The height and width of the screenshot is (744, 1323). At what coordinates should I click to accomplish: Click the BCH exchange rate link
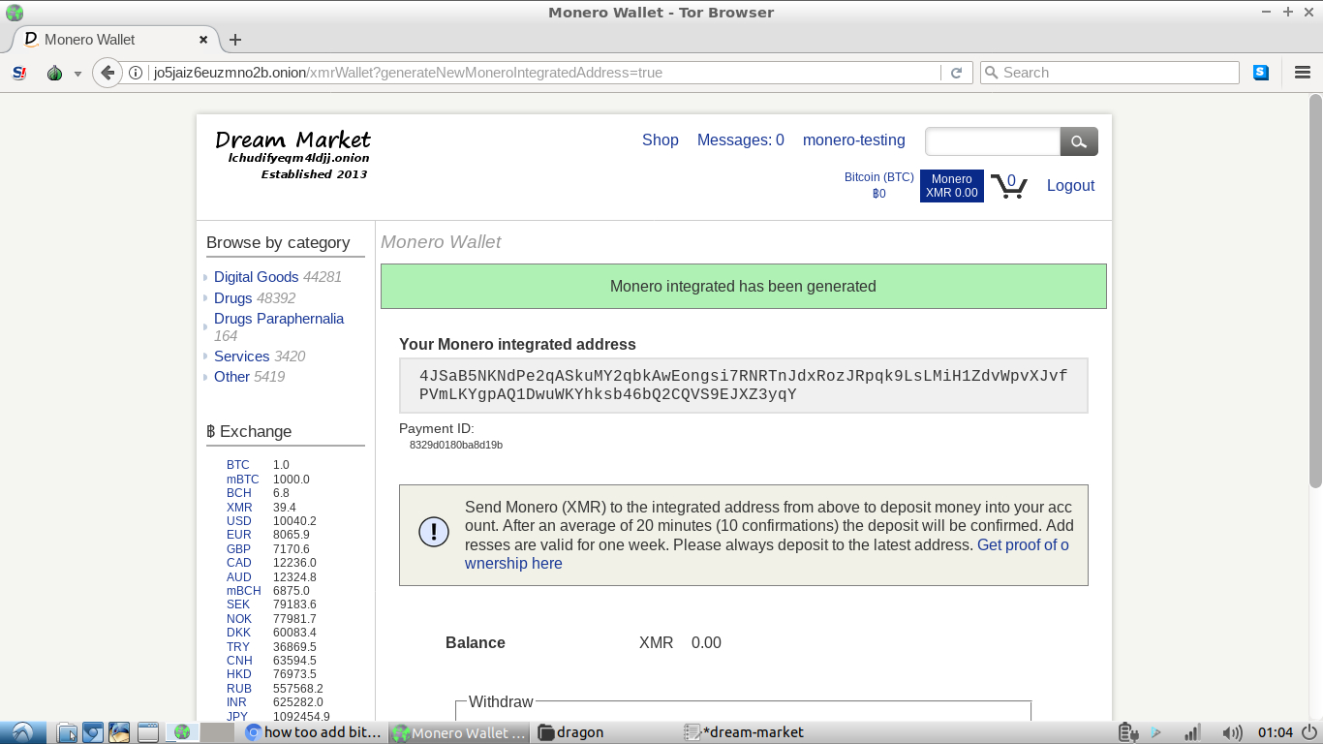click(x=239, y=493)
